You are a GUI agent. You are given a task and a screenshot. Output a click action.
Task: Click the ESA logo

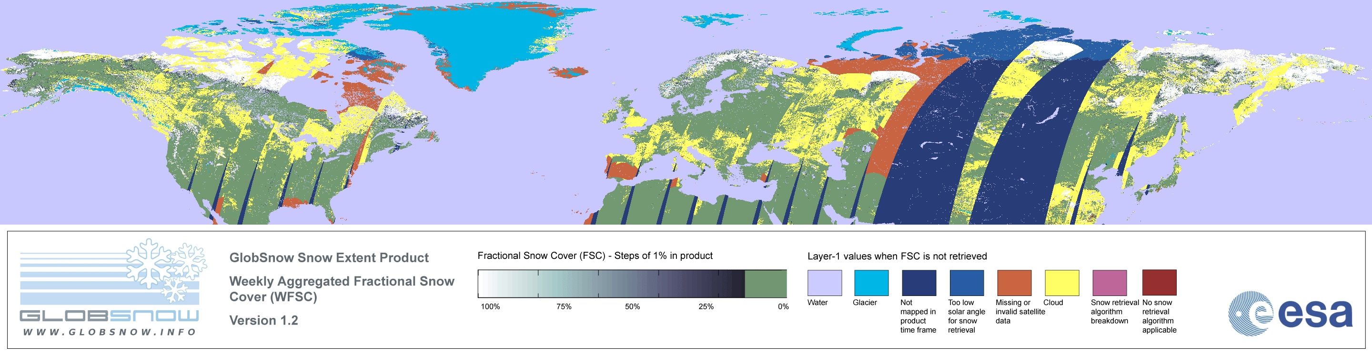click(1290, 314)
